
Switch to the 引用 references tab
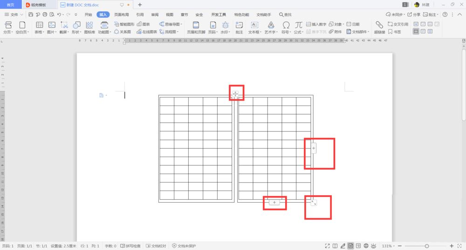click(x=140, y=14)
